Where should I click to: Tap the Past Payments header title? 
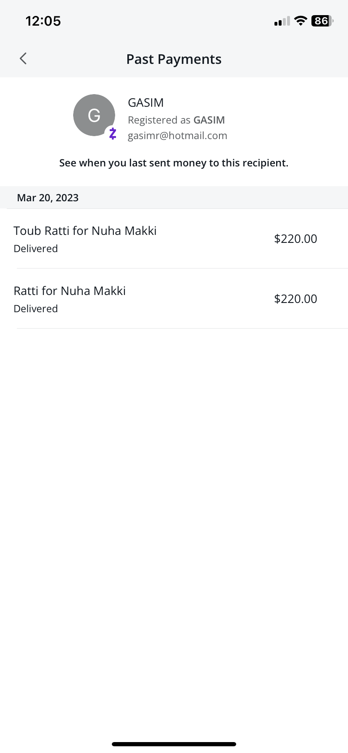point(174,59)
